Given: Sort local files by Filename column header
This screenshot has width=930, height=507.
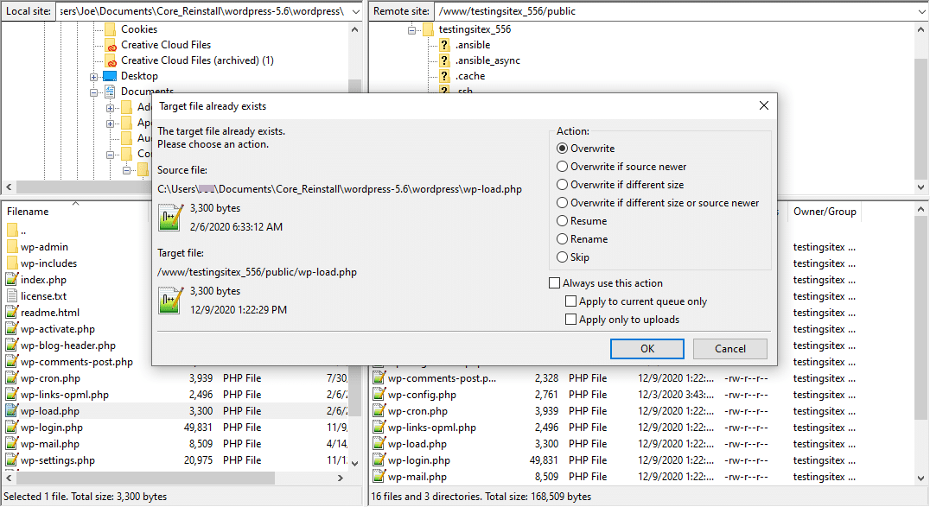Looking at the screenshot, I should click(x=28, y=212).
